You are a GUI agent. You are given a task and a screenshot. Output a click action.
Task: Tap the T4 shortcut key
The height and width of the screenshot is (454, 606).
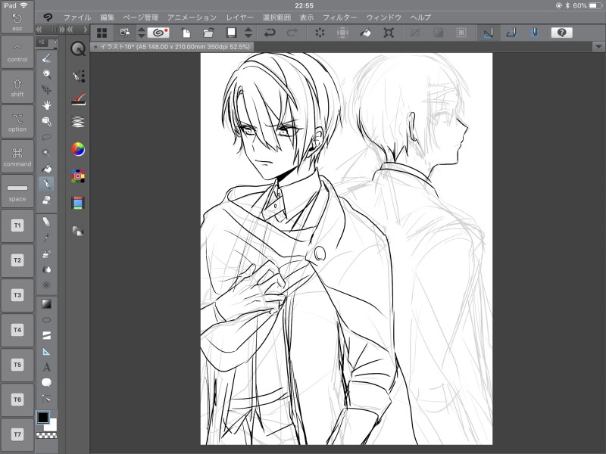click(17, 331)
